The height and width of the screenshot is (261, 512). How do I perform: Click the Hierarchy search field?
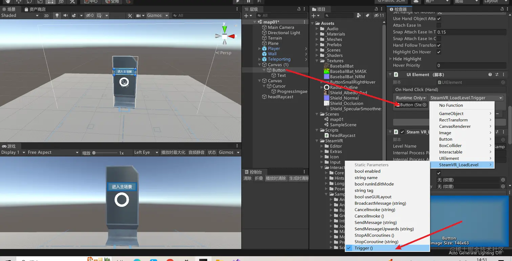click(281, 16)
